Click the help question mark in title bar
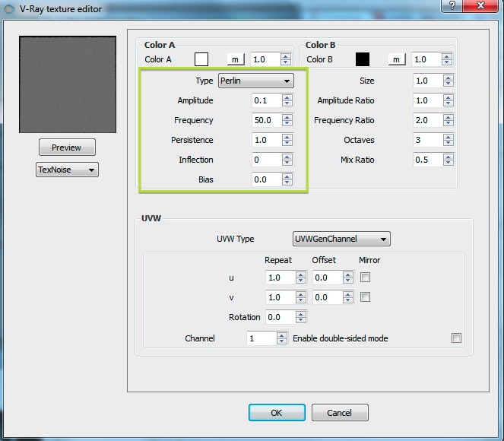This screenshot has width=504, height=441. coord(452,7)
